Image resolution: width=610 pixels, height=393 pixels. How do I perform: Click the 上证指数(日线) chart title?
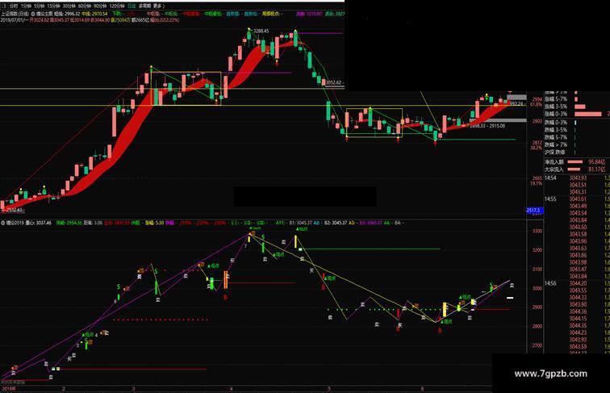point(15,14)
